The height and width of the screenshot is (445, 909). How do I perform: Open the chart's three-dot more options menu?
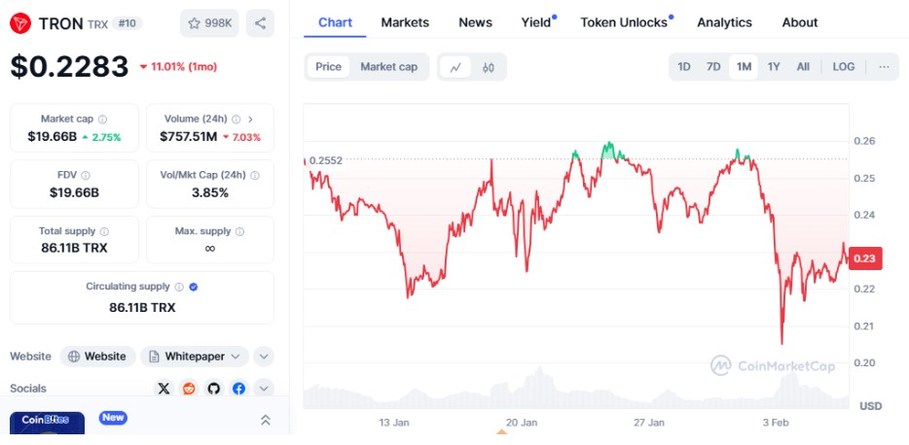(884, 67)
